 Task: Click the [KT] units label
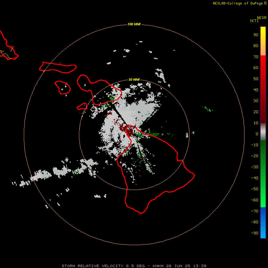tap(254, 21)
